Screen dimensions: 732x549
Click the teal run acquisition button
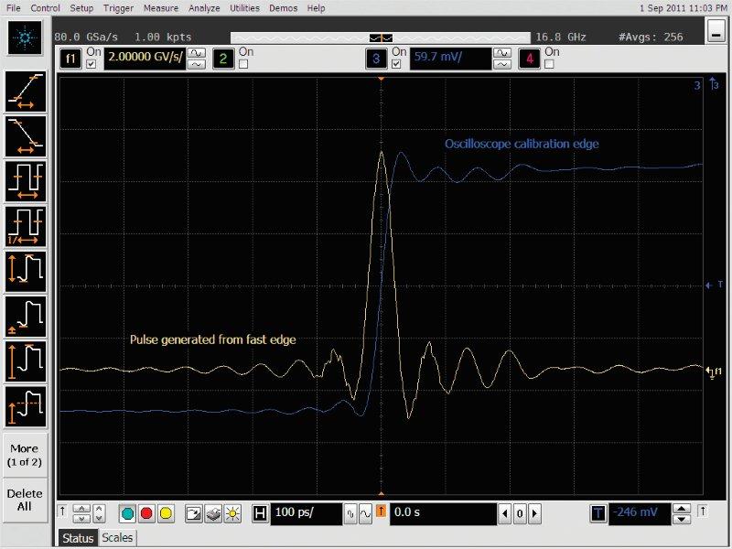(127, 513)
